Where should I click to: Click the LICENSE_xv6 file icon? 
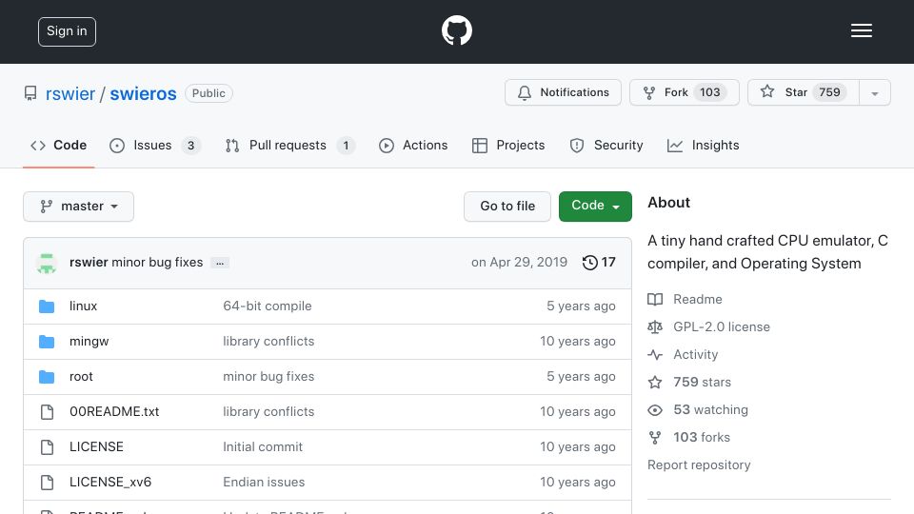(x=47, y=483)
